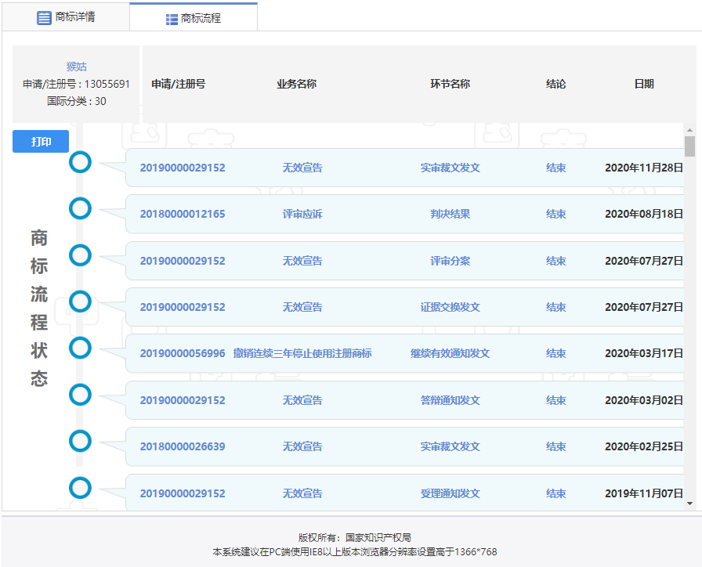Click the 商标详情 tab document icon

pyautogui.click(x=44, y=17)
